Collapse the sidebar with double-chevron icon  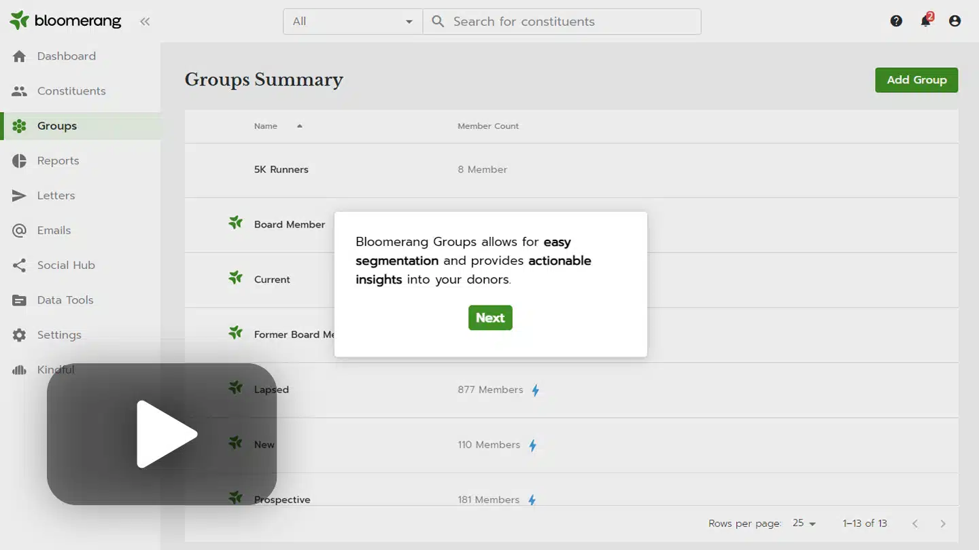145,22
